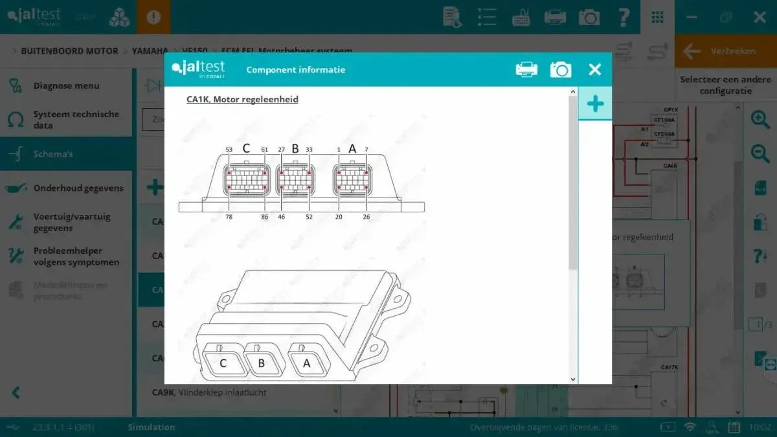Open the apps grid icon
The height and width of the screenshot is (437, 777).
pos(657,17)
